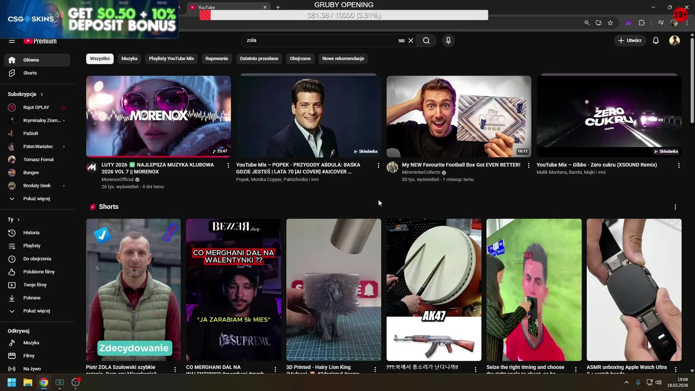Open the on-screen keyboard icon in search

[401, 40]
